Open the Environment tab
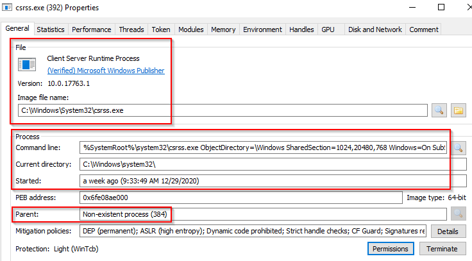Viewport: 472px width, 261px height. click(x=262, y=29)
